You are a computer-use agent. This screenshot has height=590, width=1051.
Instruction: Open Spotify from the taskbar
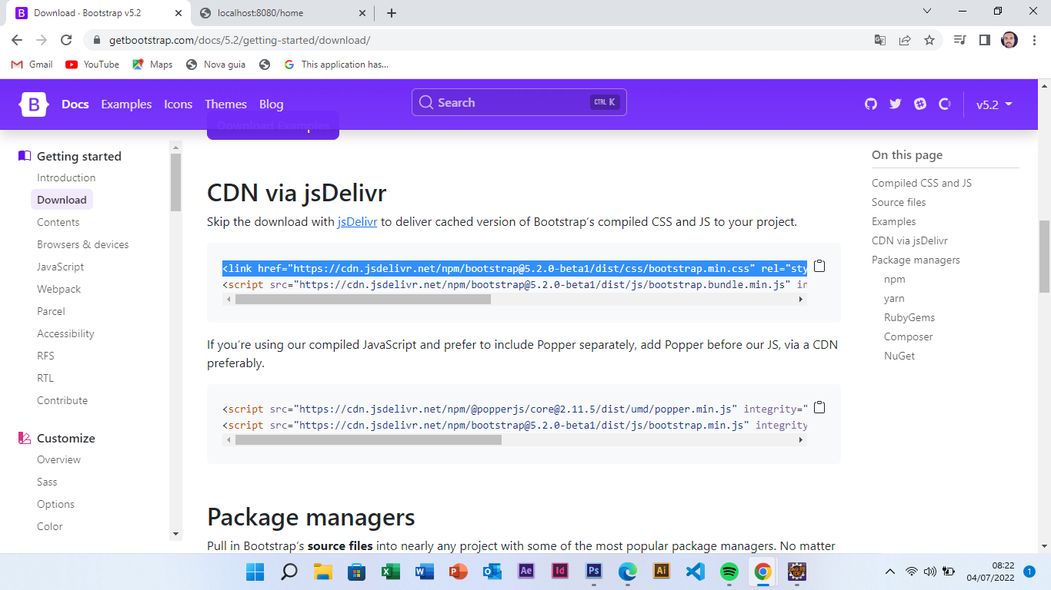[729, 571]
